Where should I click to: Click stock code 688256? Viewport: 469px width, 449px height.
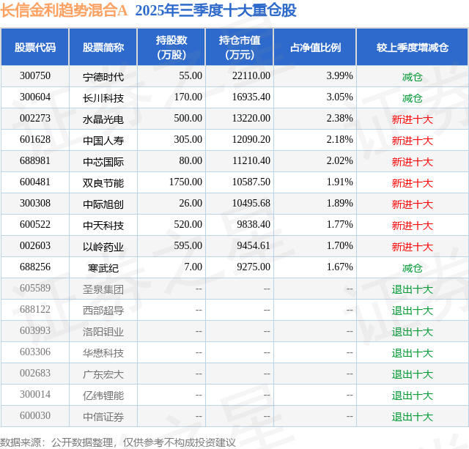[x=35, y=267]
